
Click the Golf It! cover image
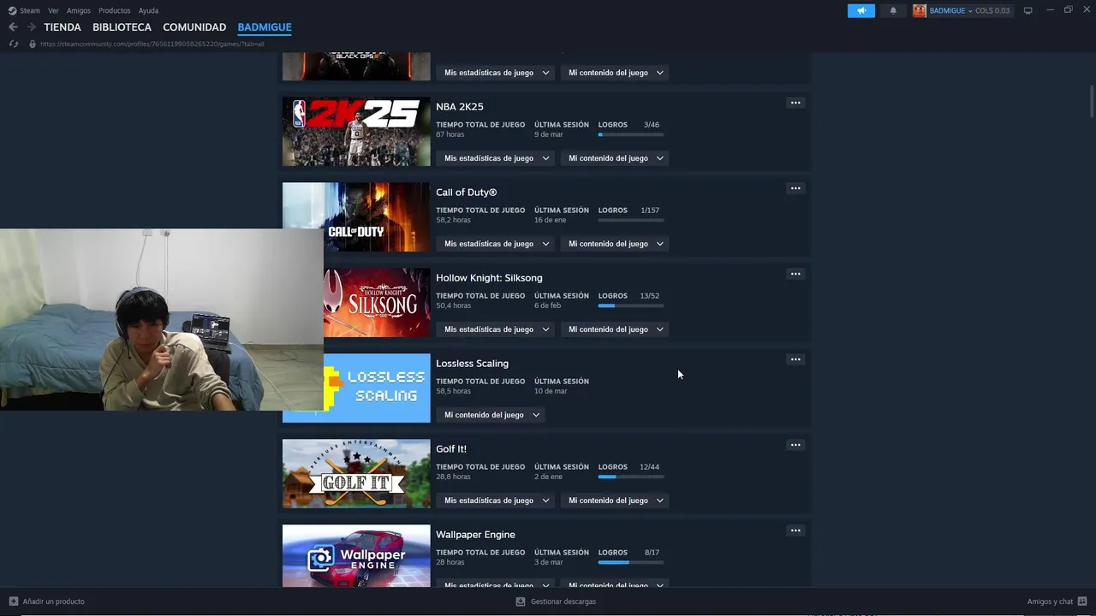356,474
